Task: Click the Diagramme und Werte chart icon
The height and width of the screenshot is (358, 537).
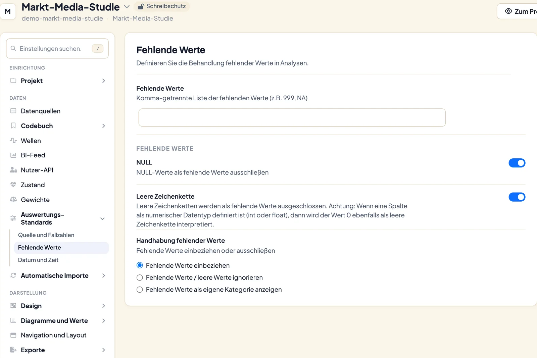Action: 13,320
